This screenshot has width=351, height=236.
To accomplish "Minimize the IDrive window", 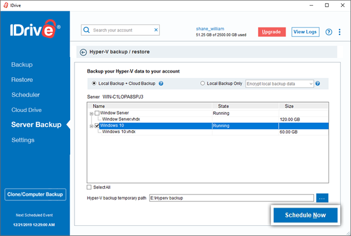I will pos(311,5).
